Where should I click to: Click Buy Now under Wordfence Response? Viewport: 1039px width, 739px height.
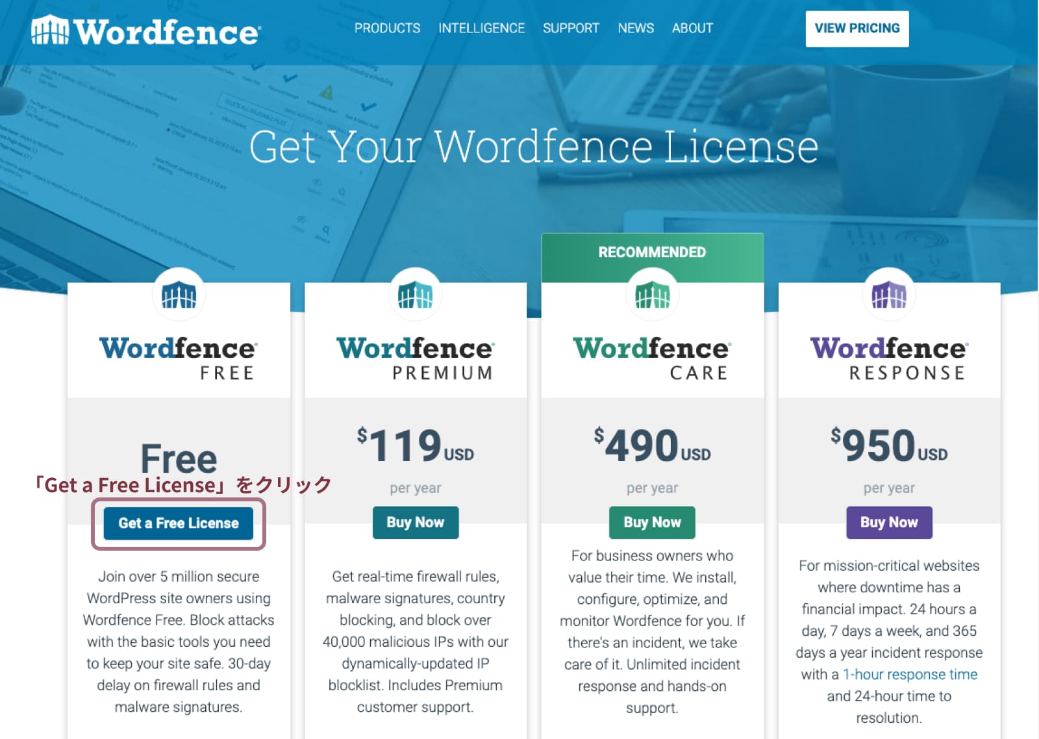889,522
